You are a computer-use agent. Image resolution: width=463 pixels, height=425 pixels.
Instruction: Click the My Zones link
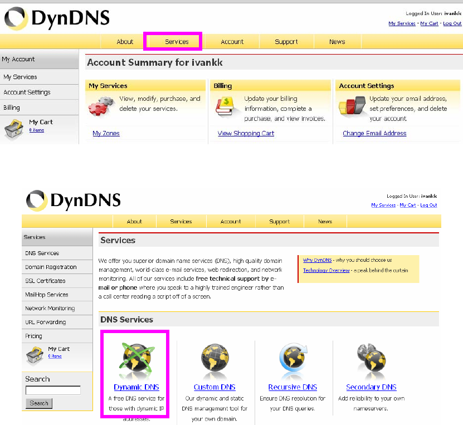click(106, 133)
